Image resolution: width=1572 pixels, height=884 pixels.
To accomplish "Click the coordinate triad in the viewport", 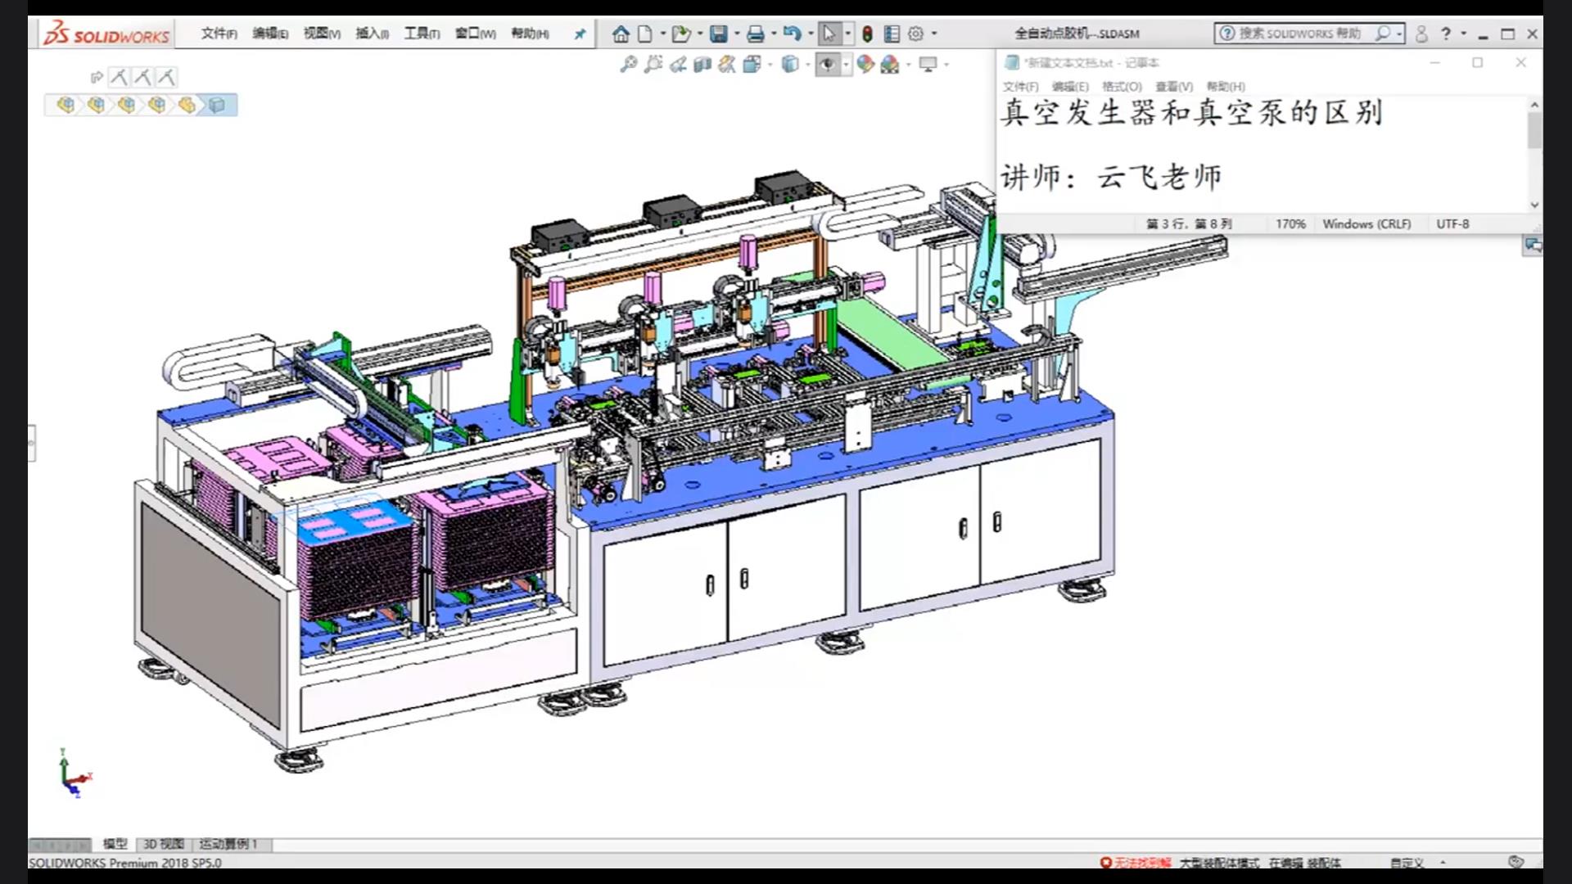I will click(x=75, y=773).
